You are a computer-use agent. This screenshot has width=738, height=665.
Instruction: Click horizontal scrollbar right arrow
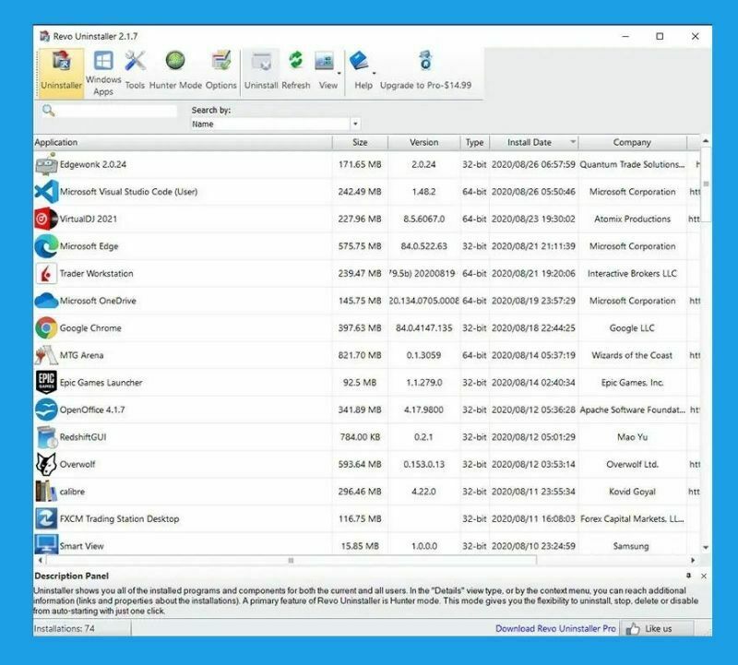coord(693,560)
